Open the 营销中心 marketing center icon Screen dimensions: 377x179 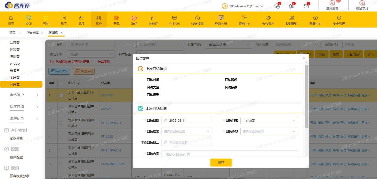244,18
